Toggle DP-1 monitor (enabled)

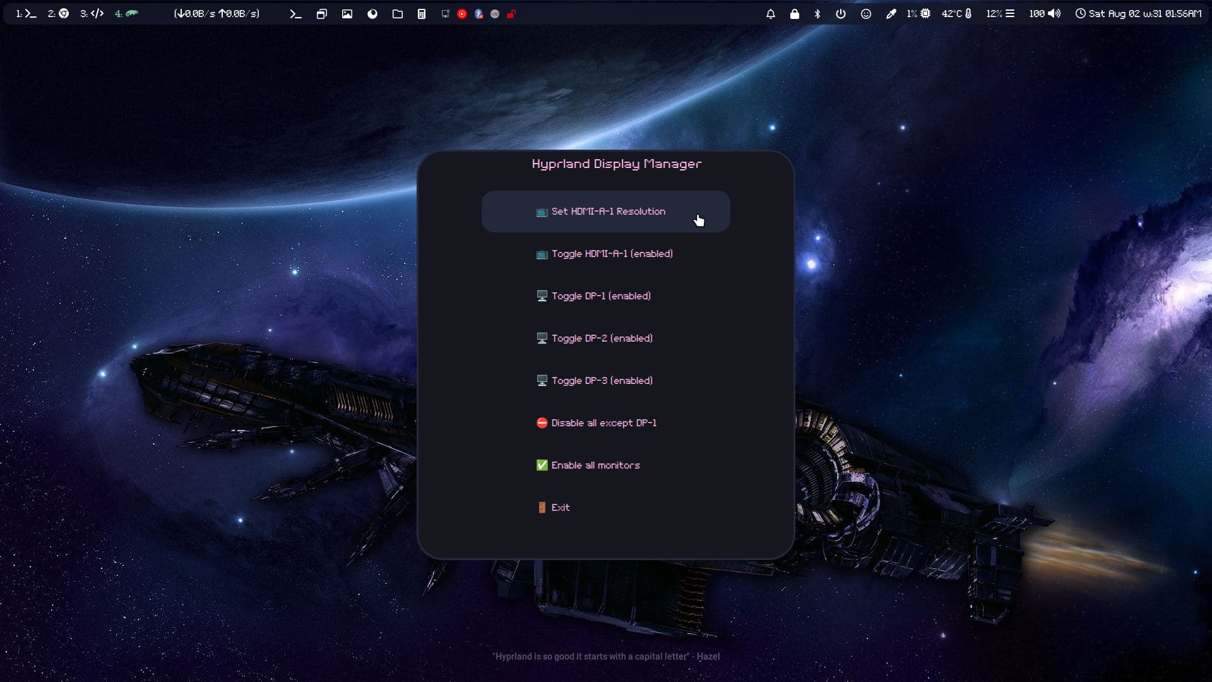(x=606, y=296)
